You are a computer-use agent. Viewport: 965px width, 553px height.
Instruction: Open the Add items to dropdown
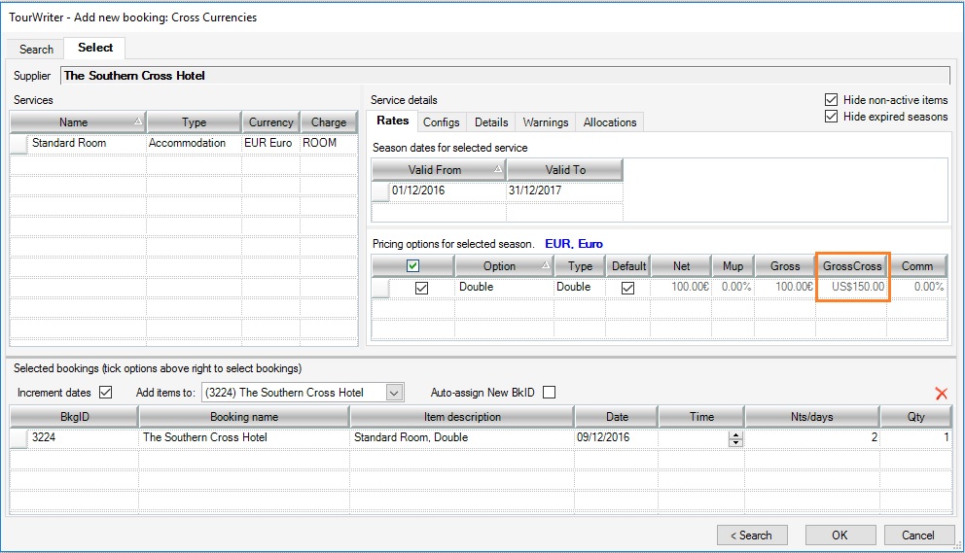tap(393, 393)
